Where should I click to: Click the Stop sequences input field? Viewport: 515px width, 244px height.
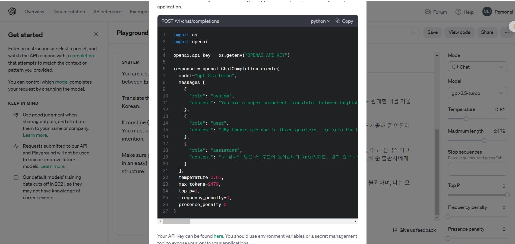coord(478,169)
